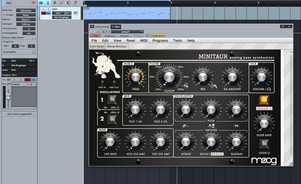Screen dimensions: 301x184
Task: Toggle the oscillator 1 waveform switch
Action: (112, 99)
